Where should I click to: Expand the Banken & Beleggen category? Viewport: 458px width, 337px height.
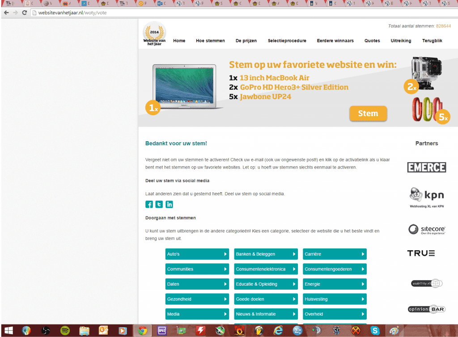pos(266,254)
